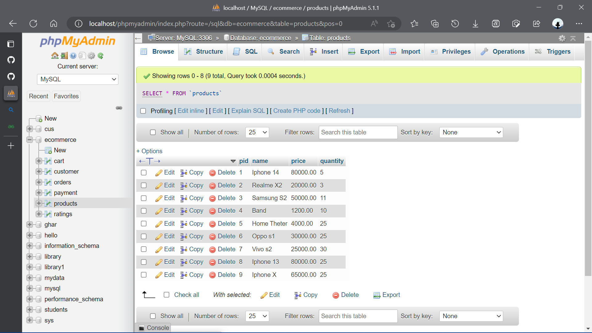Click the phpMyAdmin home icon
The height and width of the screenshot is (333, 592).
(55, 55)
